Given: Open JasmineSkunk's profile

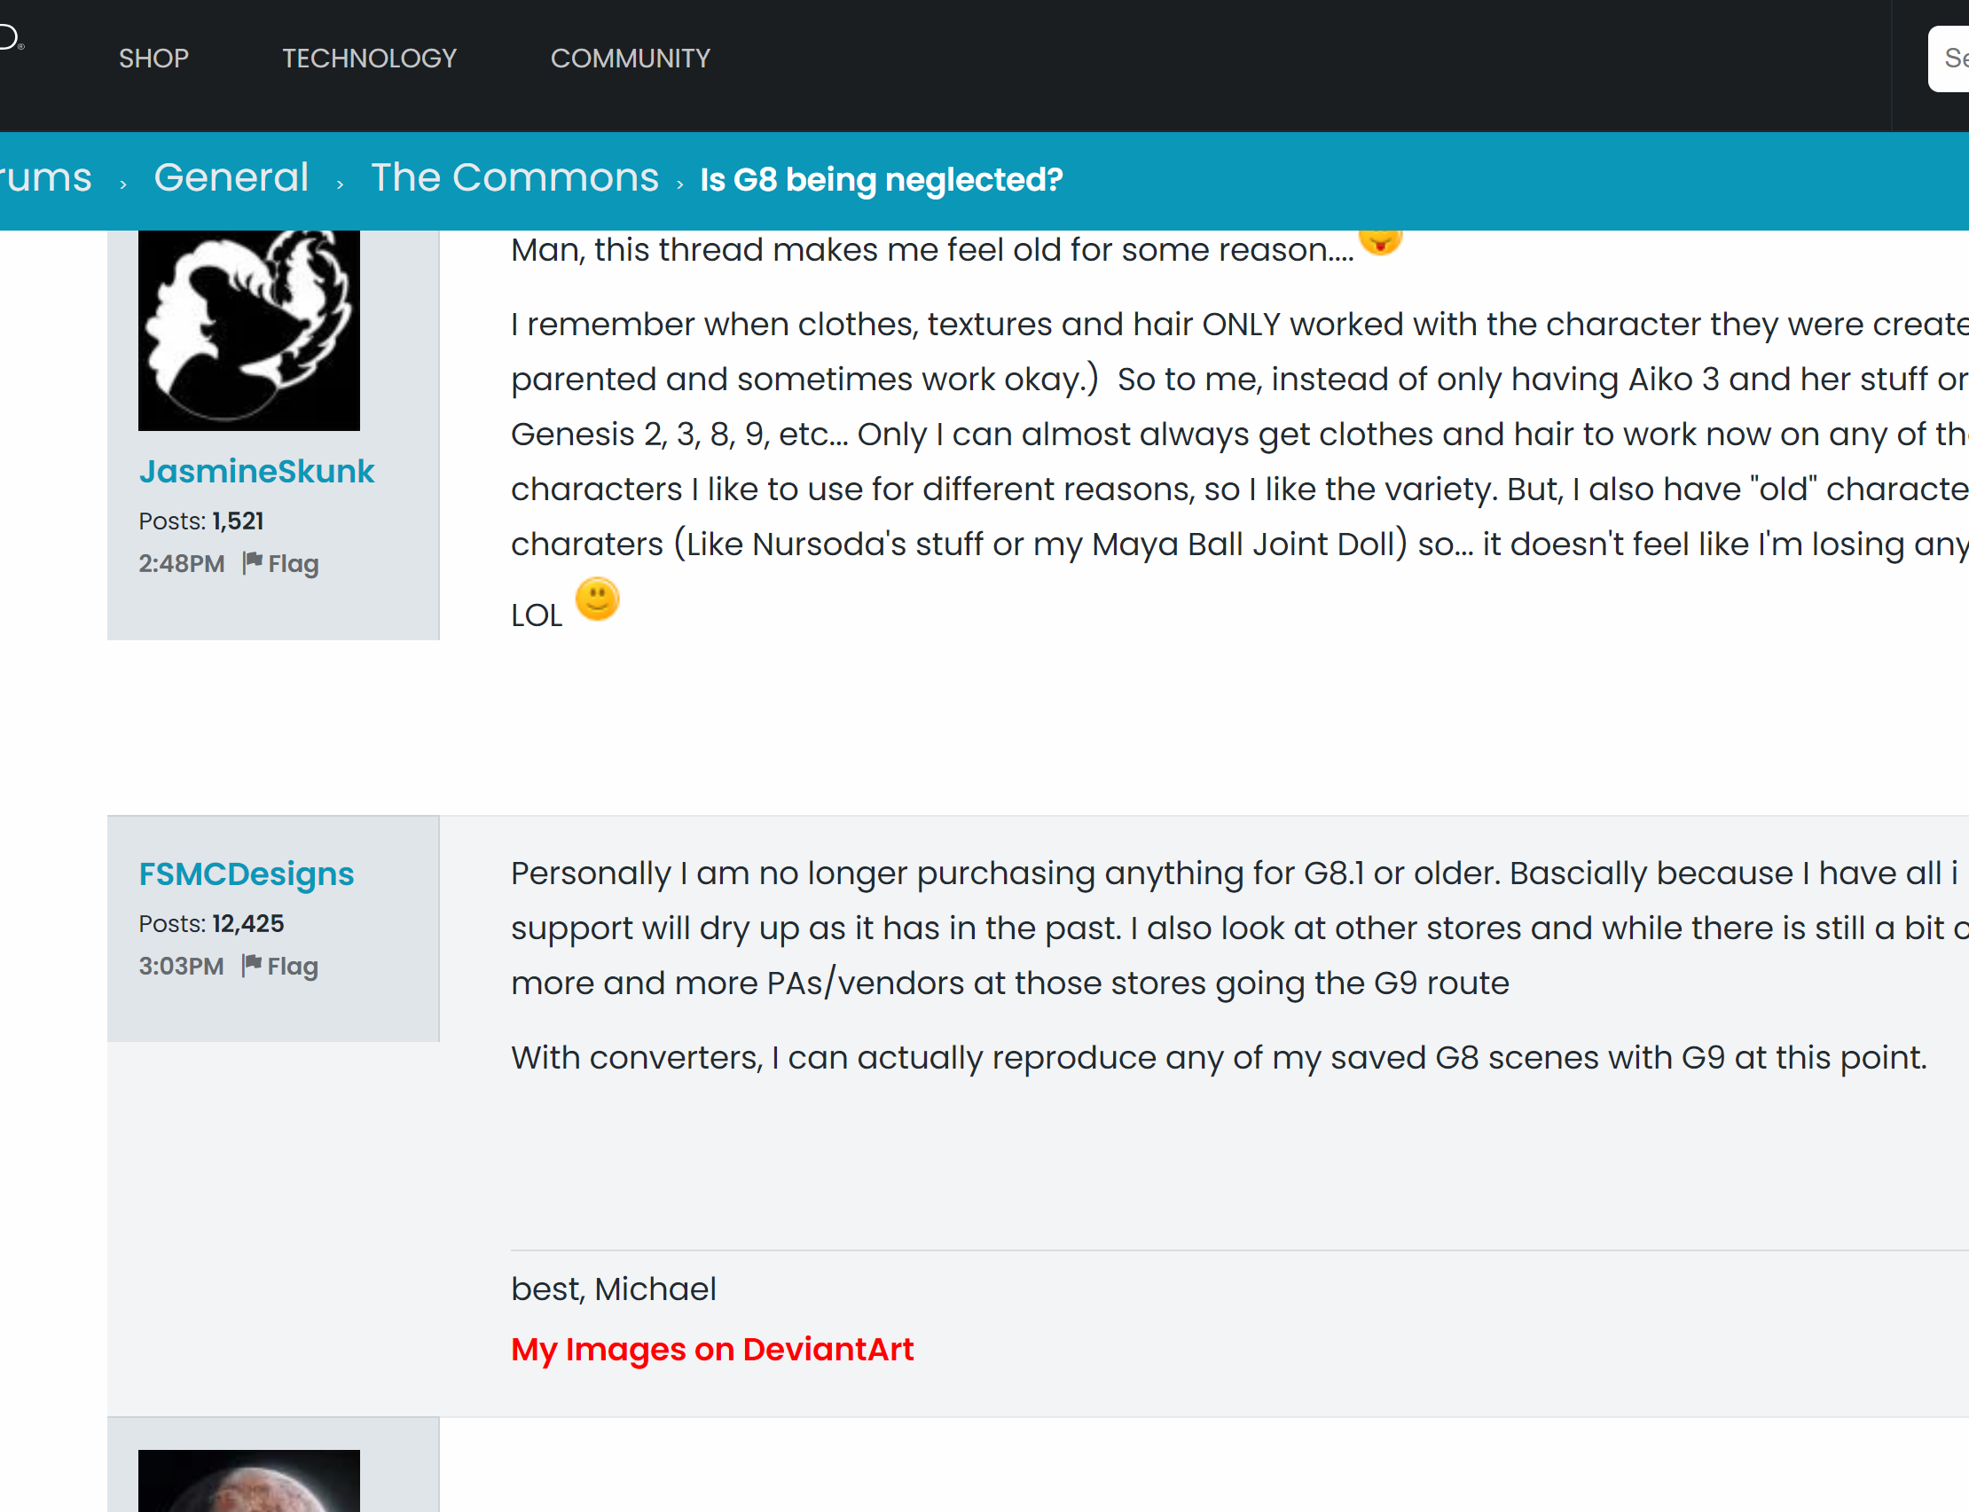Looking at the screenshot, I should tap(256, 471).
